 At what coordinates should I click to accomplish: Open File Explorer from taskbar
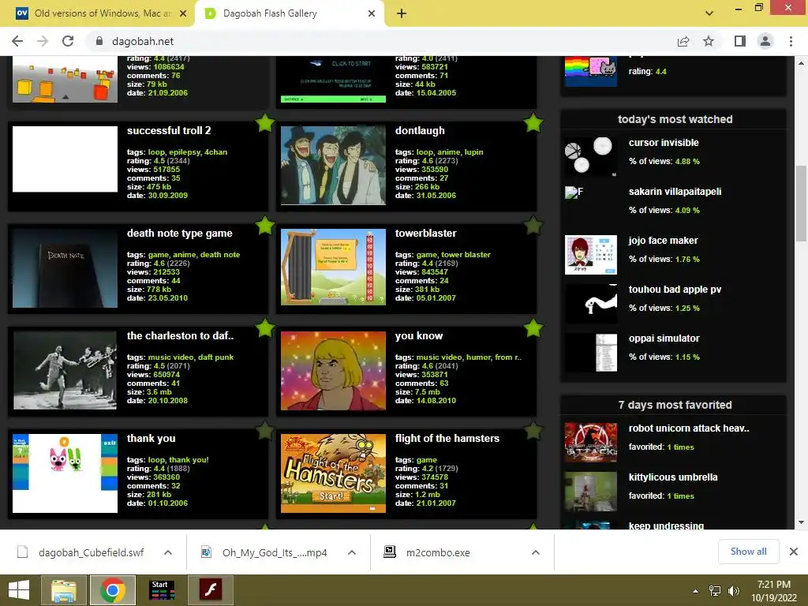64,590
